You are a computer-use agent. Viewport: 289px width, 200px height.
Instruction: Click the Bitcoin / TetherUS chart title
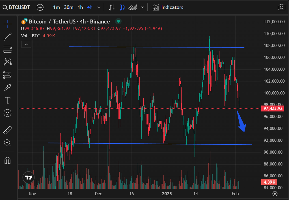pos(69,21)
